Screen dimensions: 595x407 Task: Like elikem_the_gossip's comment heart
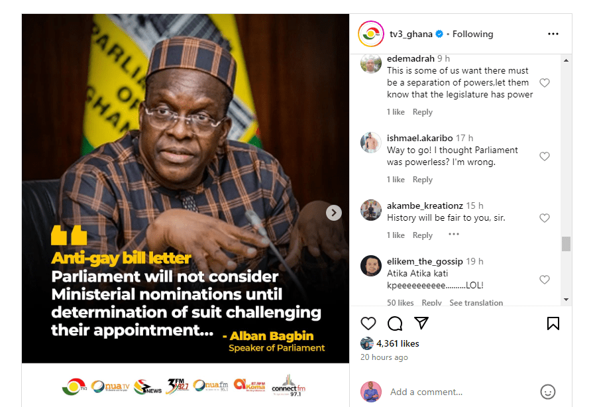click(x=545, y=280)
